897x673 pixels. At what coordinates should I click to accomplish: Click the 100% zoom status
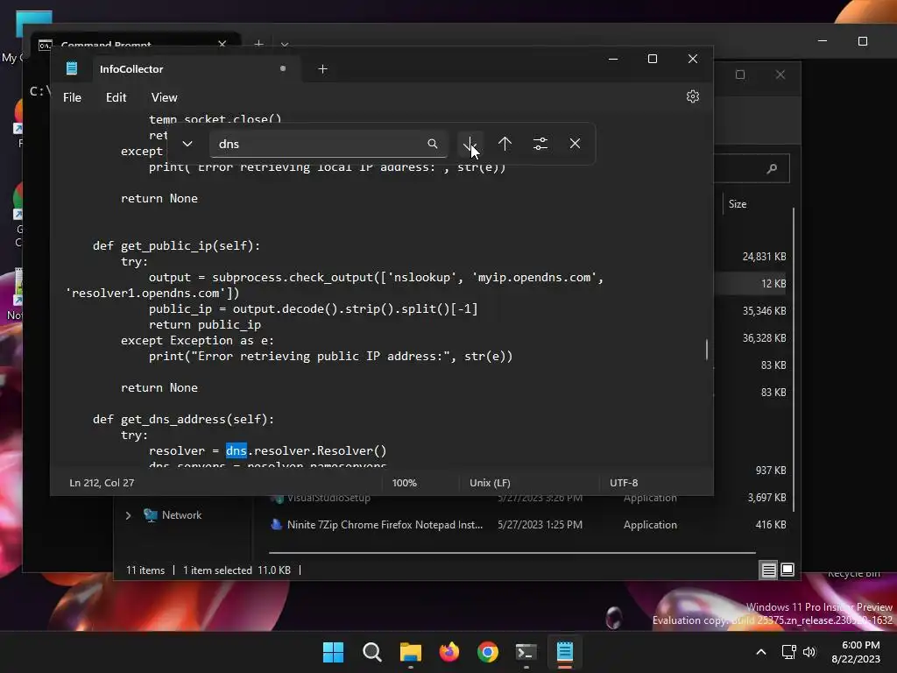[x=405, y=483]
